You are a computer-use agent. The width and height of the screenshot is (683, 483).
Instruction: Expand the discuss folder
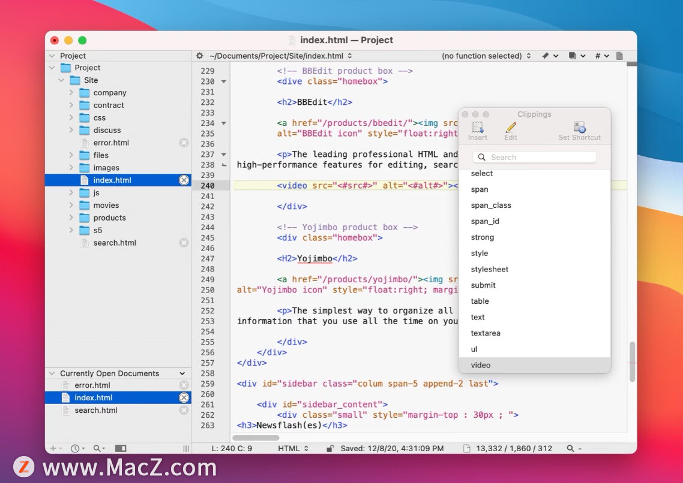pyautogui.click(x=71, y=130)
